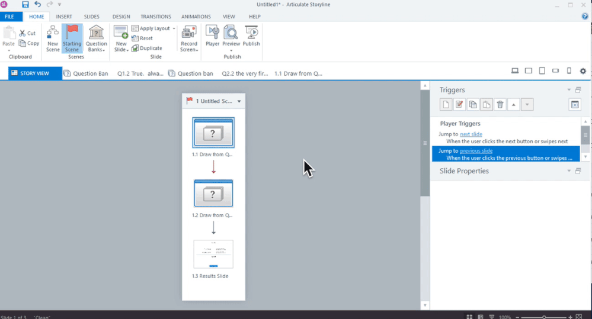
Task: Open the manage variables icon in Triggers
Action: click(x=574, y=105)
